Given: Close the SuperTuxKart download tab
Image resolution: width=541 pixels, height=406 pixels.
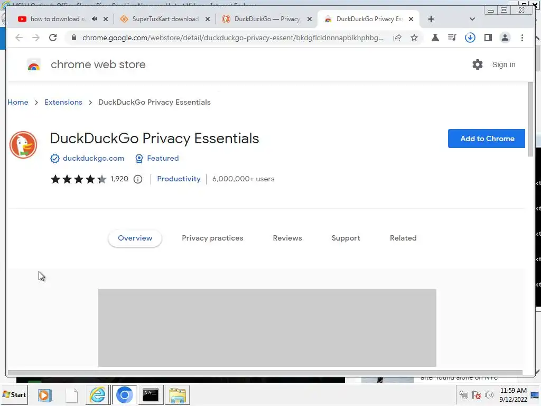Looking at the screenshot, I should point(207,19).
